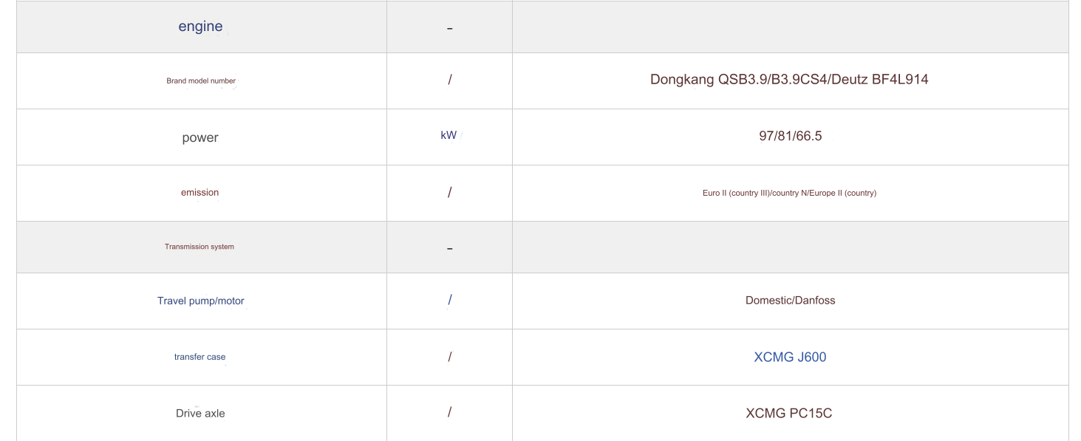Select the Euro II emission value text
The width and height of the screenshot is (1081, 441).
click(789, 193)
